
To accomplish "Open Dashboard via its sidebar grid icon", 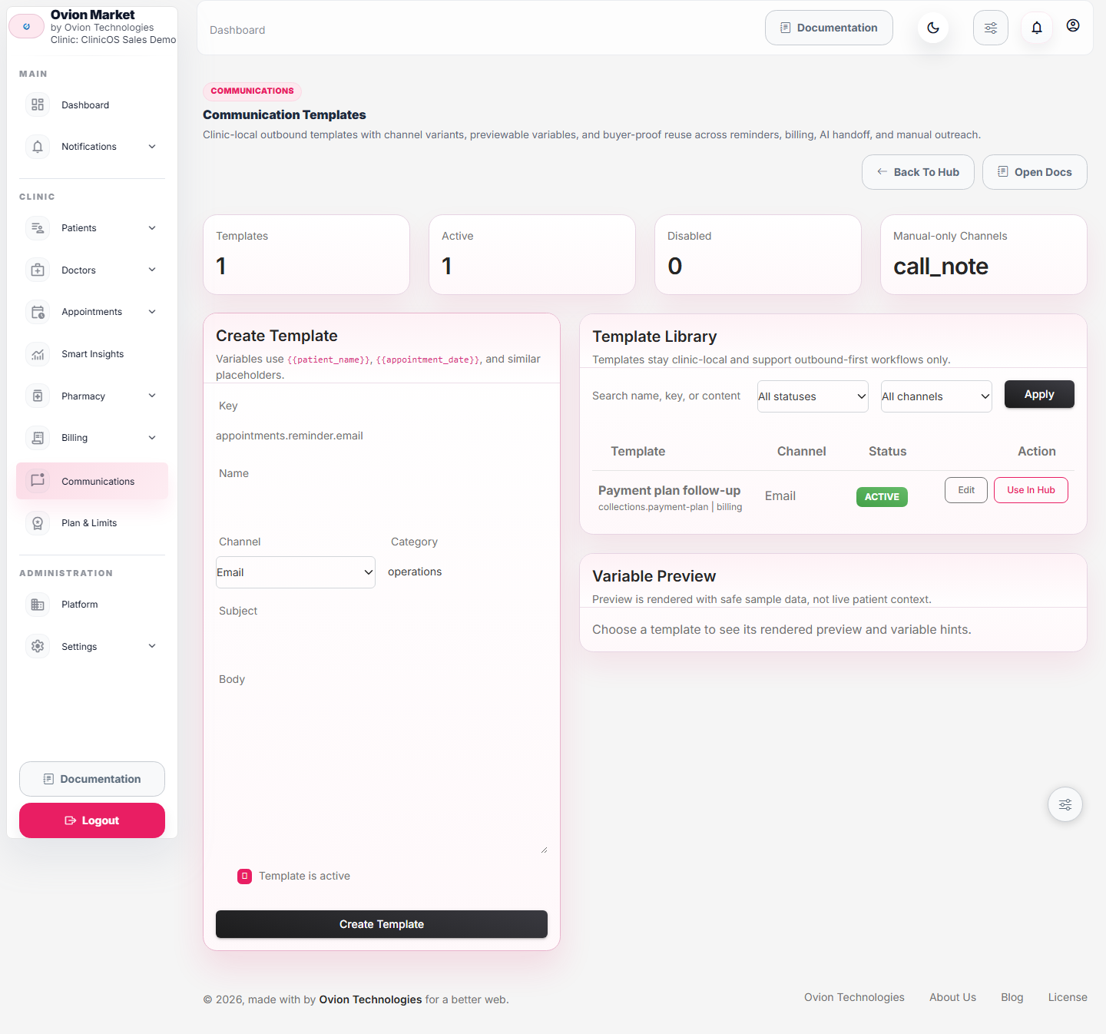I will click(38, 104).
